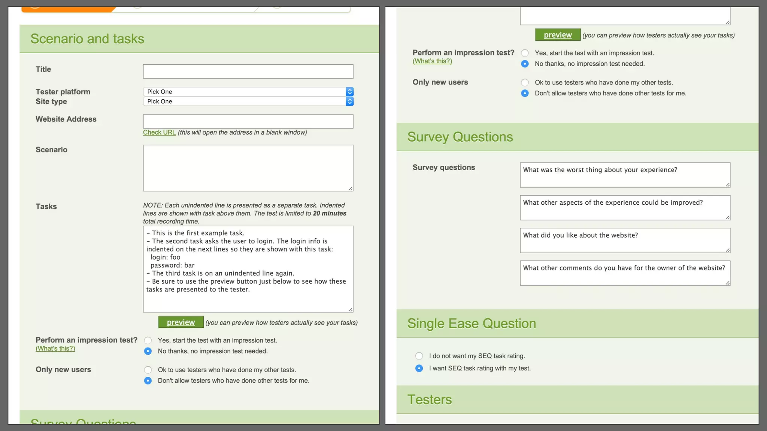Click the 'What did you like about the website' box
The width and height of the screenshot is (767, 431).
coord(625,240)
